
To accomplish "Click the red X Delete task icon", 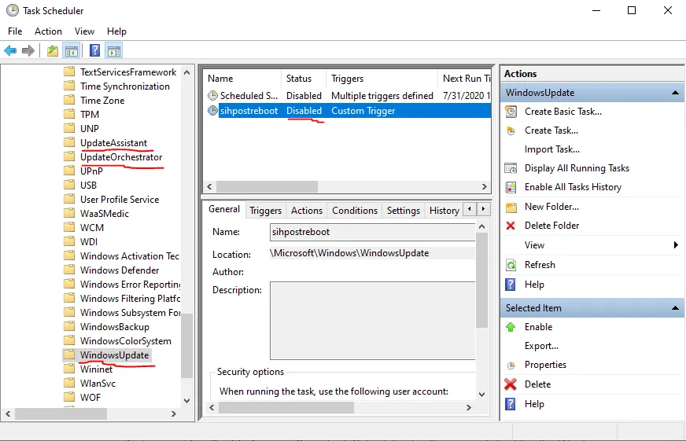I will point(510,384).
